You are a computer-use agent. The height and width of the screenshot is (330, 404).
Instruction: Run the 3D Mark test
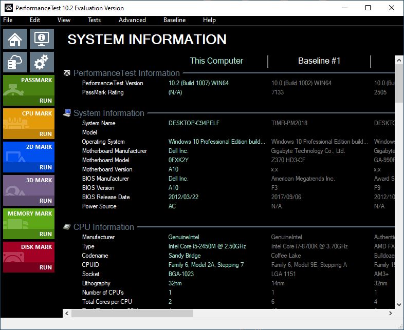click(46, 201)
